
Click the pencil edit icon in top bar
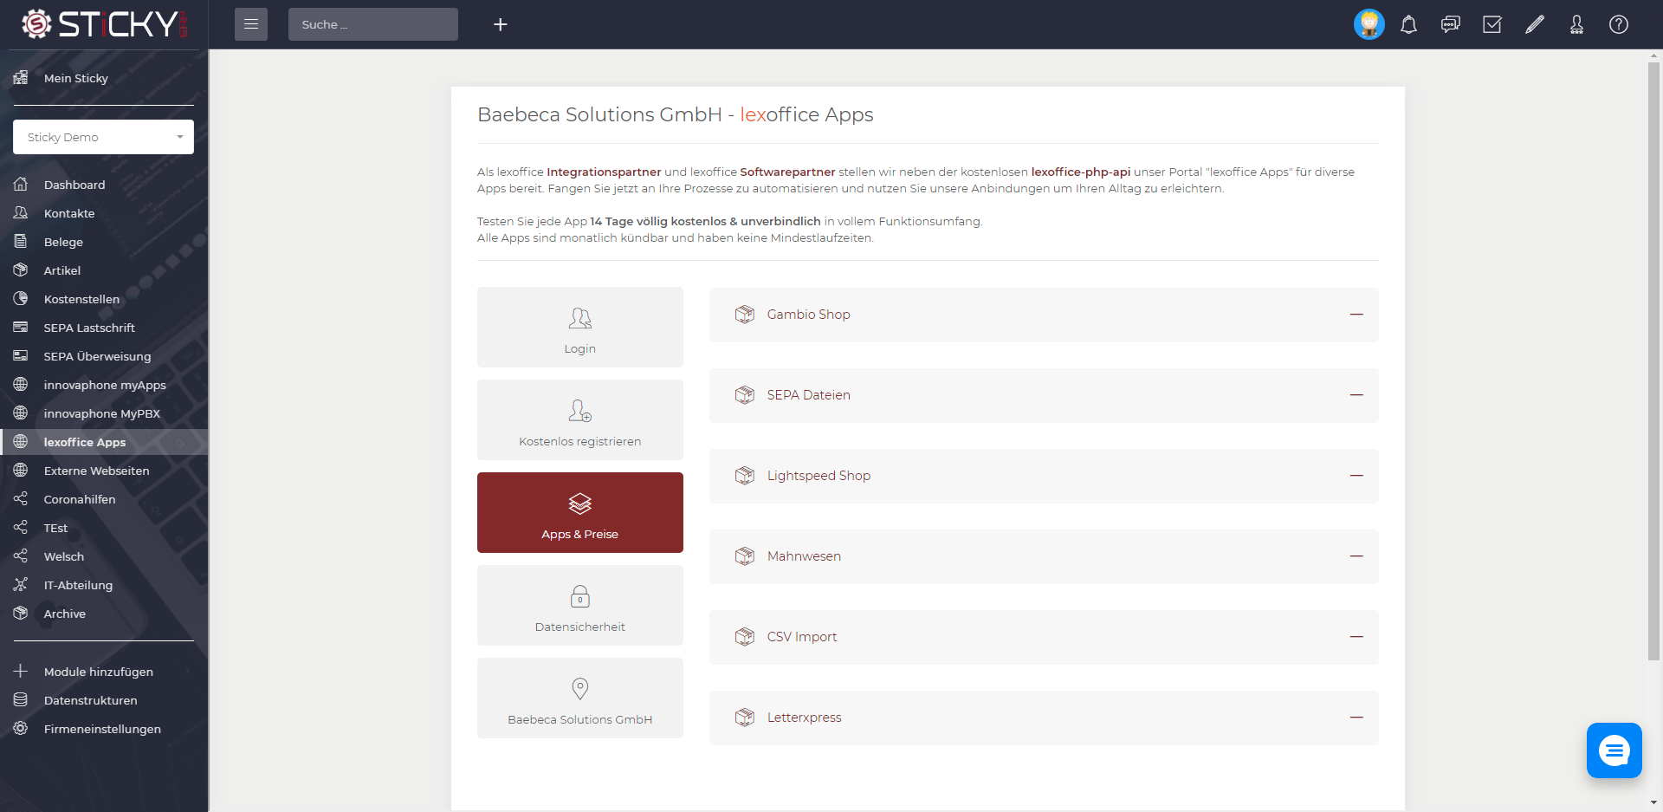[x=1535, y=24]
